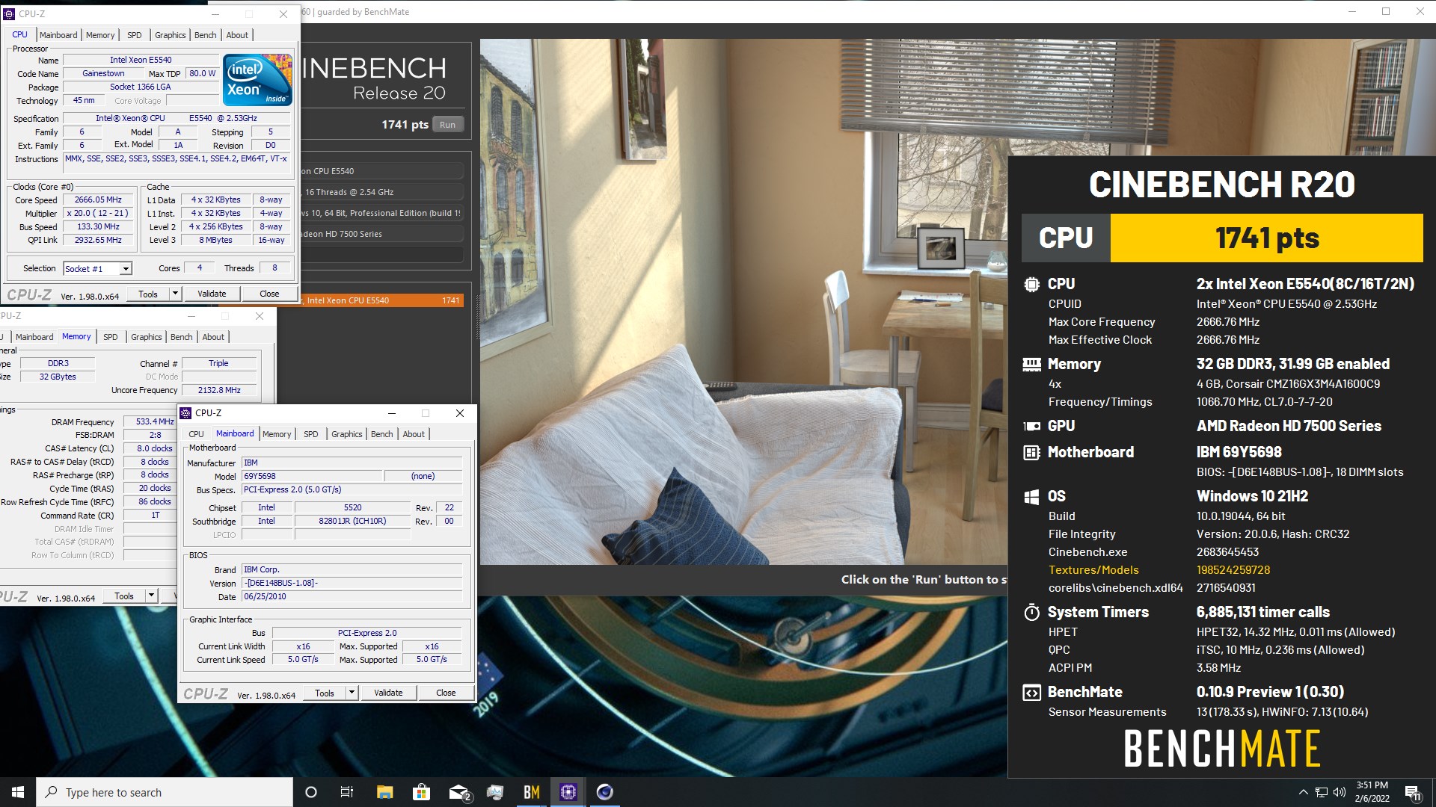The width and height of the screenshot is (1436, 807).
Task: Click Close button in top CPU-Z window
Action: [269, 294]
